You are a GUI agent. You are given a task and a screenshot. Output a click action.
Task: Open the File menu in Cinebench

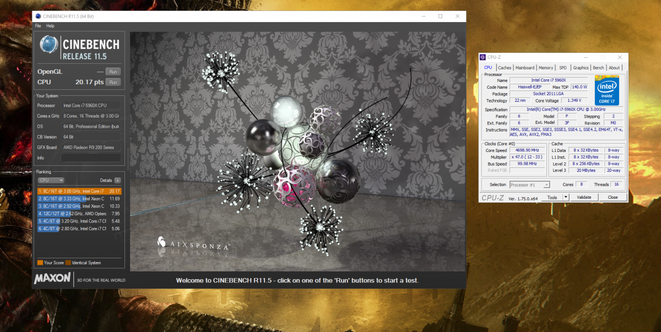38,26
